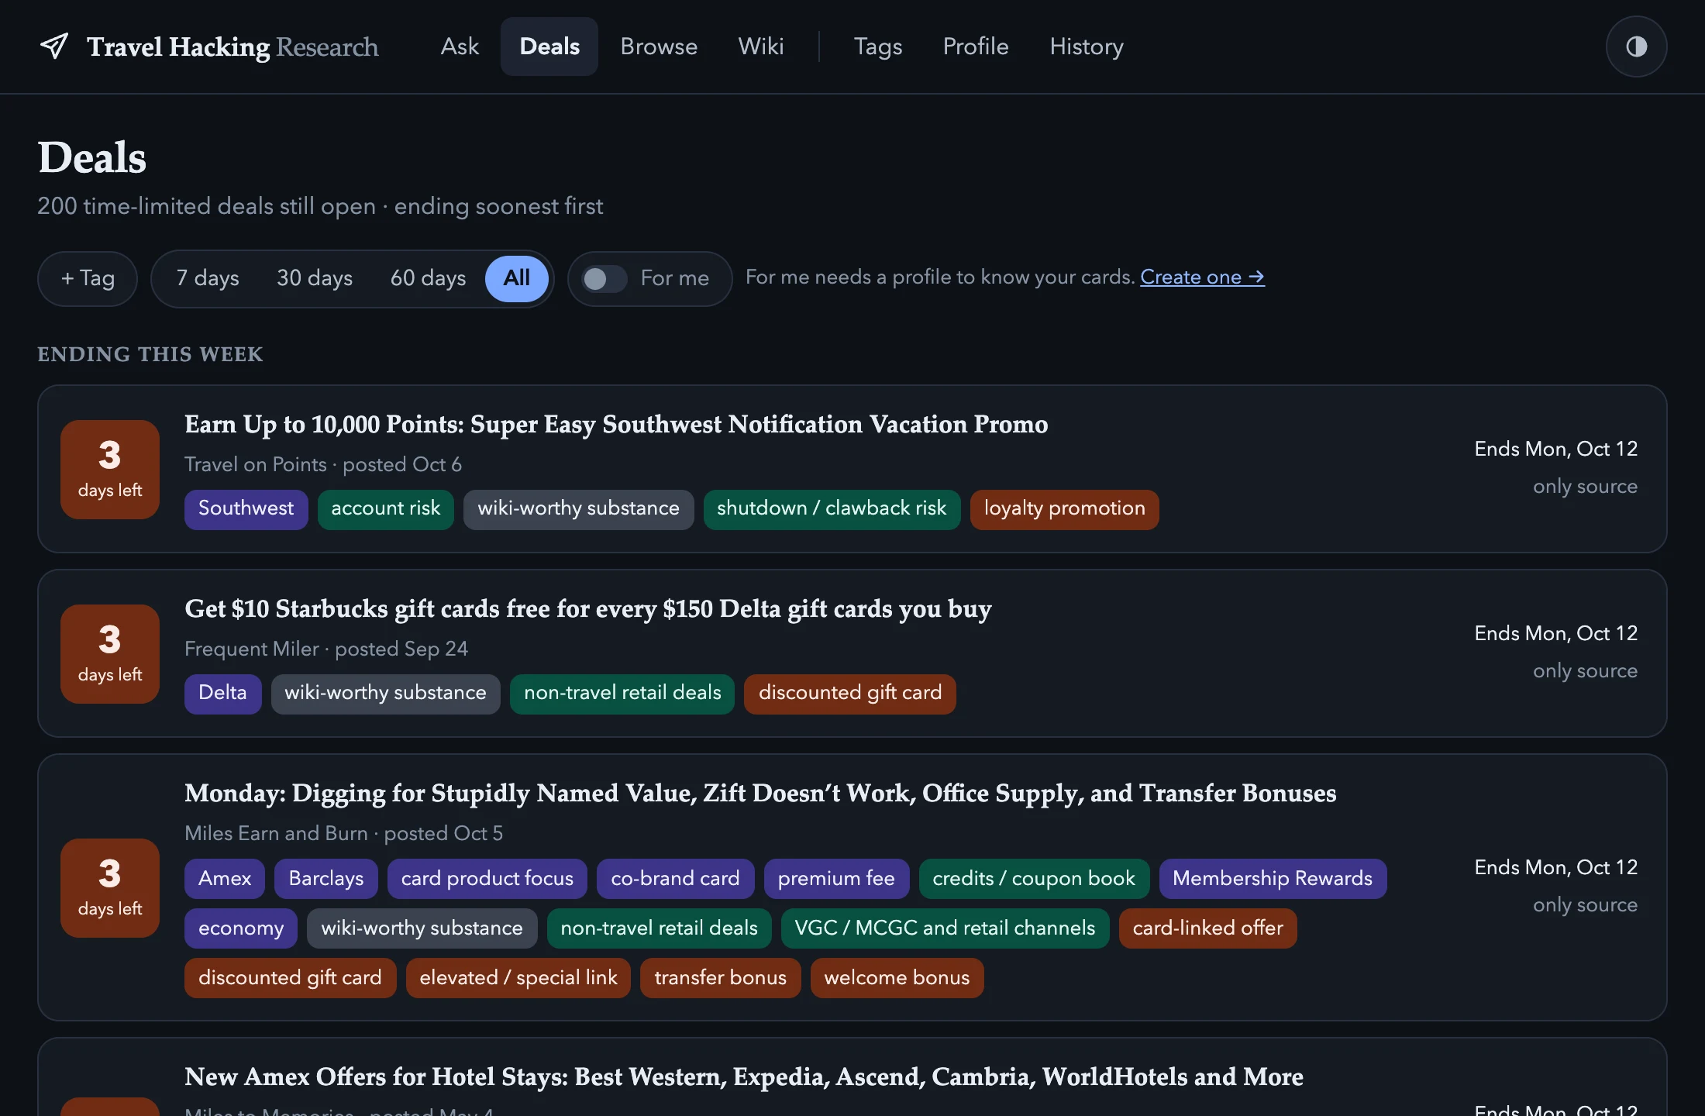This screenshot has width=1705, height=1116.
Task: Select the Southwest tag
Action: pos(246,509)
